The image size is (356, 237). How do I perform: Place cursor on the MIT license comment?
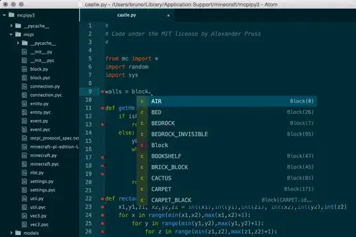coord(183,34)
